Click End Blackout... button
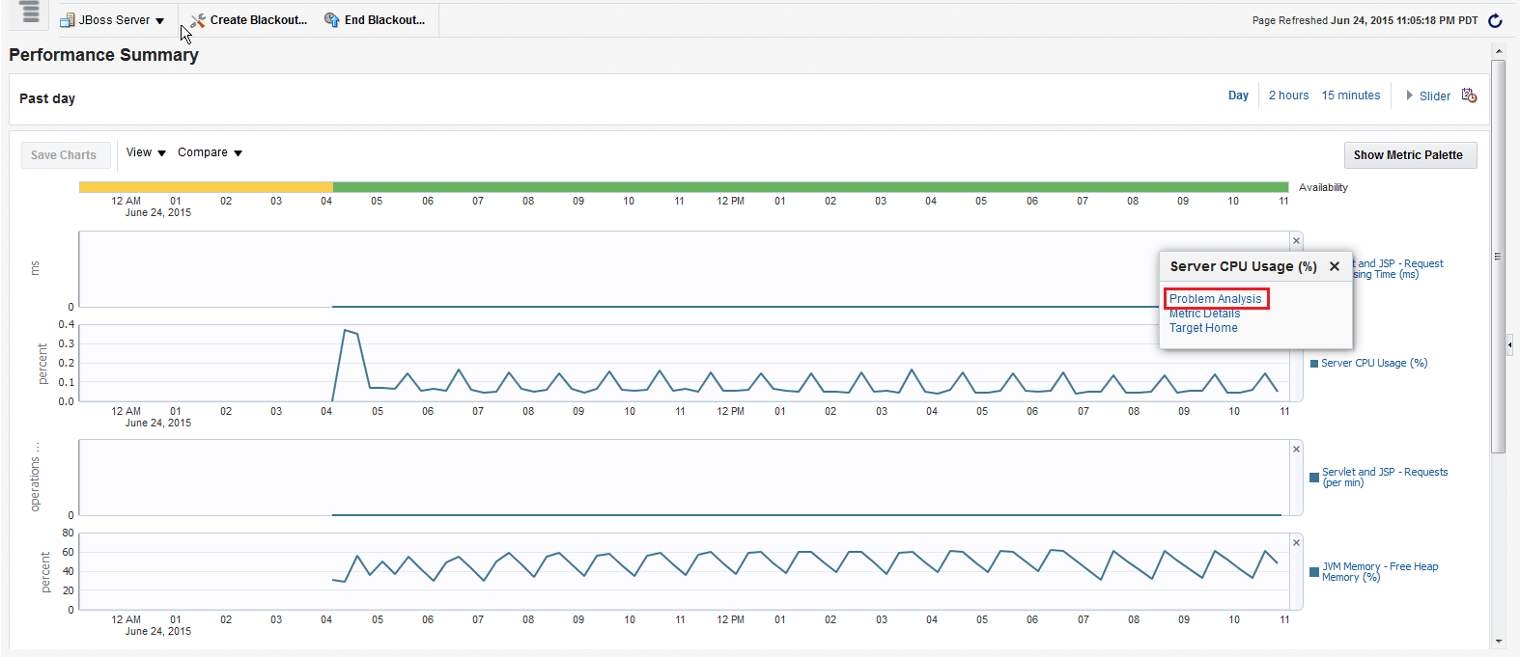1520x657 pixels. (x=384, y=20)
